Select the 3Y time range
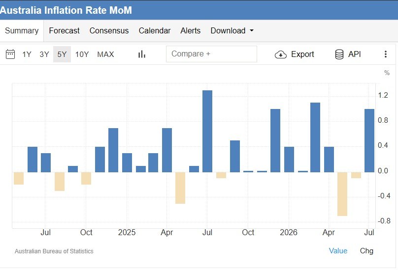Viewport: 398px width, 270px height. pyautogui.click(x=44, y=54)
